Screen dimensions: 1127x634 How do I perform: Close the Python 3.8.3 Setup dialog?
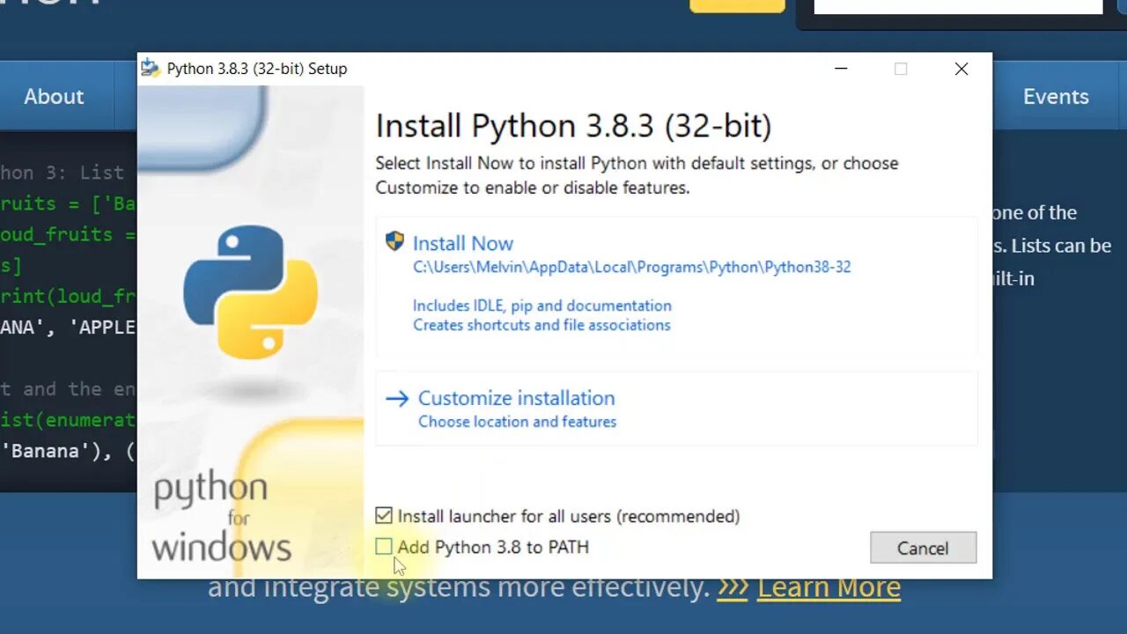[x=961, y=69]
